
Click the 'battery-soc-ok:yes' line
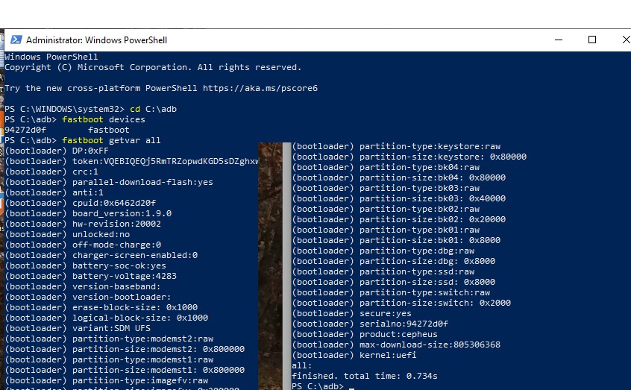pyautogui.click(x=85, y=266)
